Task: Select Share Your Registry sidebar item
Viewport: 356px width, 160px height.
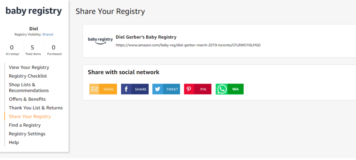Action: click(x=30, y=117)
